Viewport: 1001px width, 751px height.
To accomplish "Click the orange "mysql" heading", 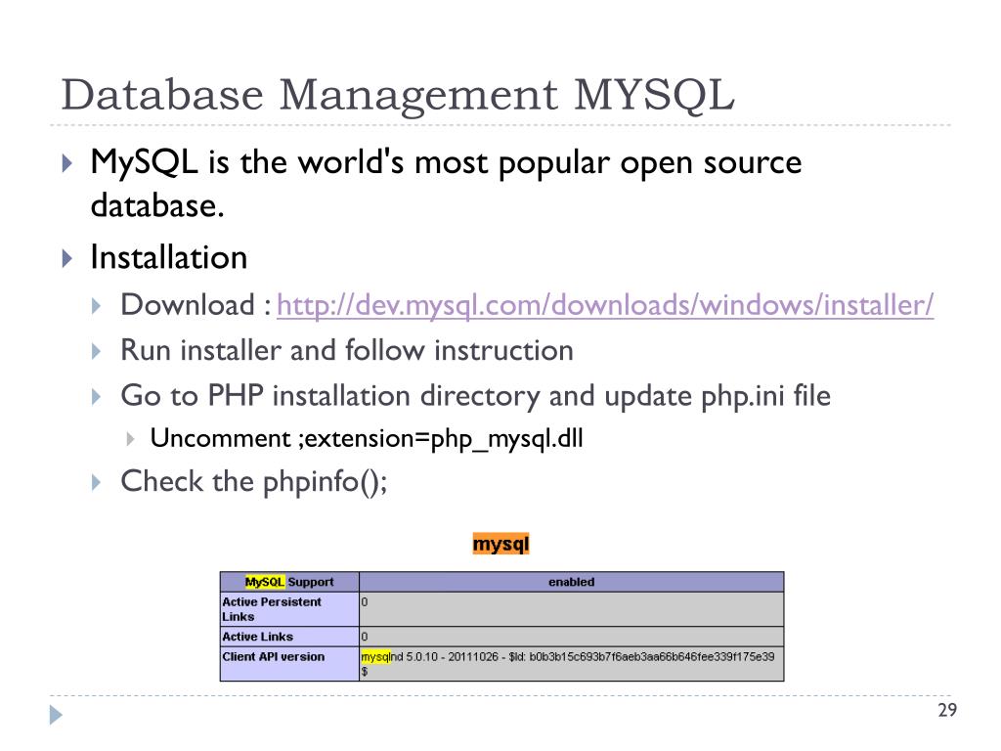I will tap(501, 544).
